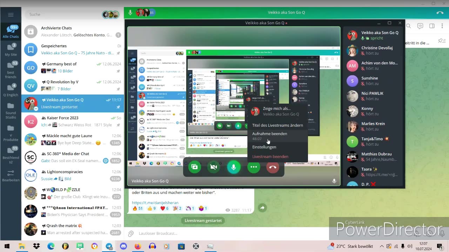Open the Kaiser Force 2023 group
449x252 pixels.
pyautogui.click(x=73, y=121)
